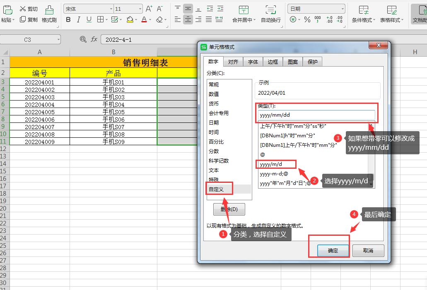
Task: Click the increase indent icon
Action: click(220, 9)
